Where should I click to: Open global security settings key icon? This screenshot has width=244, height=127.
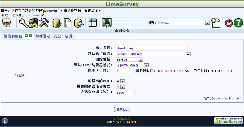pos(23,23)
